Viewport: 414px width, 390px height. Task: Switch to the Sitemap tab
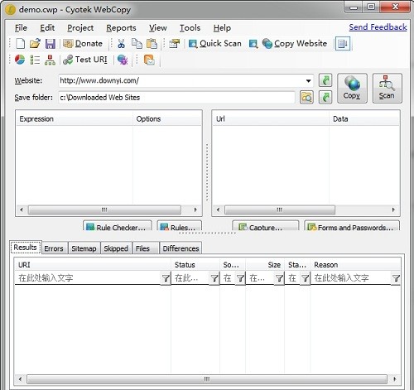tap(84, 248)
